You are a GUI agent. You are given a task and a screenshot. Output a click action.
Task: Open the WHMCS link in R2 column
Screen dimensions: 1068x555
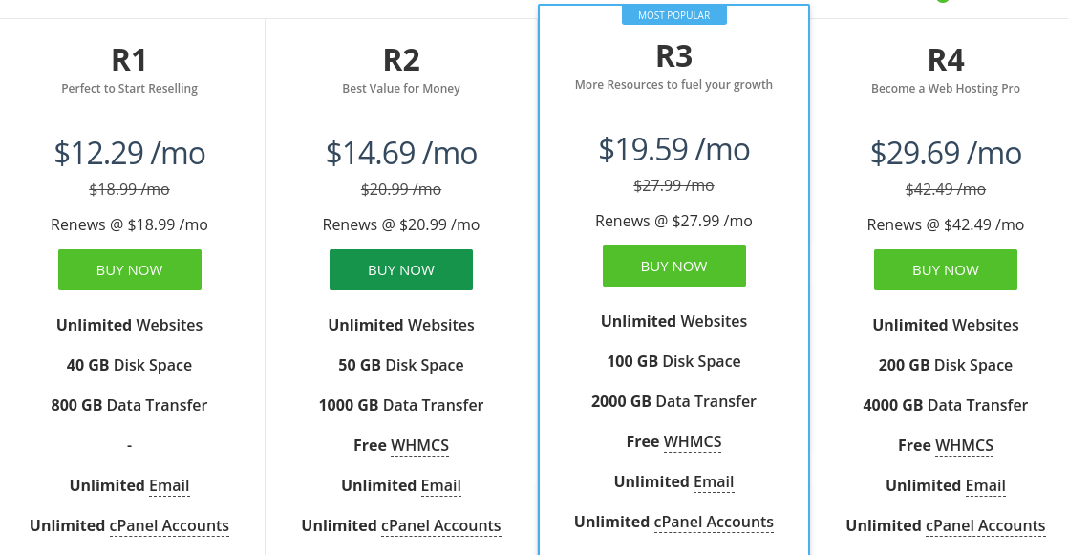[419, 445]
